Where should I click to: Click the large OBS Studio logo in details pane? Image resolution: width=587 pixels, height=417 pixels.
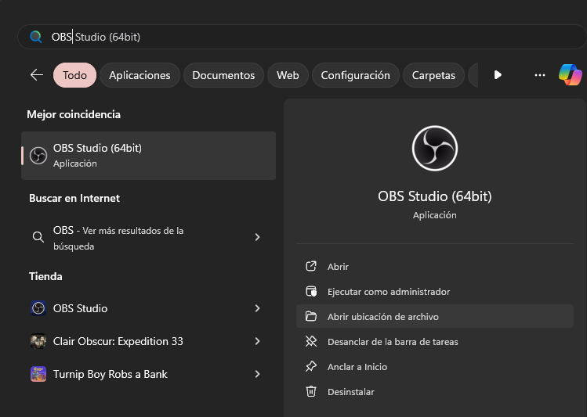pyautogui.click(x=435, y=149)
